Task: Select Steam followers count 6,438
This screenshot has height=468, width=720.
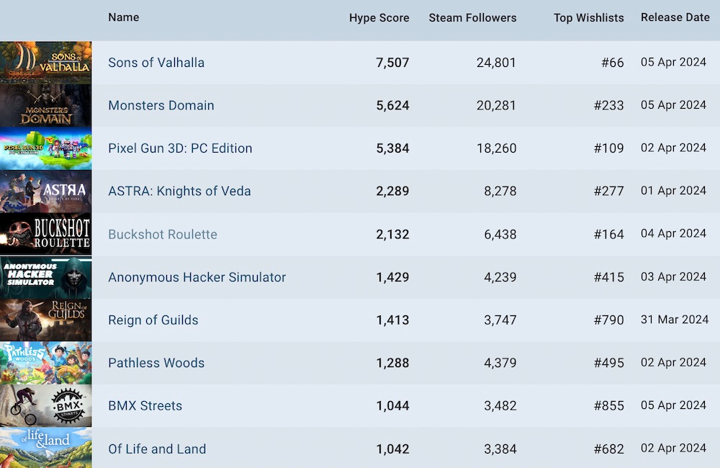Action: pyautogui.click(x=500, y=234)
